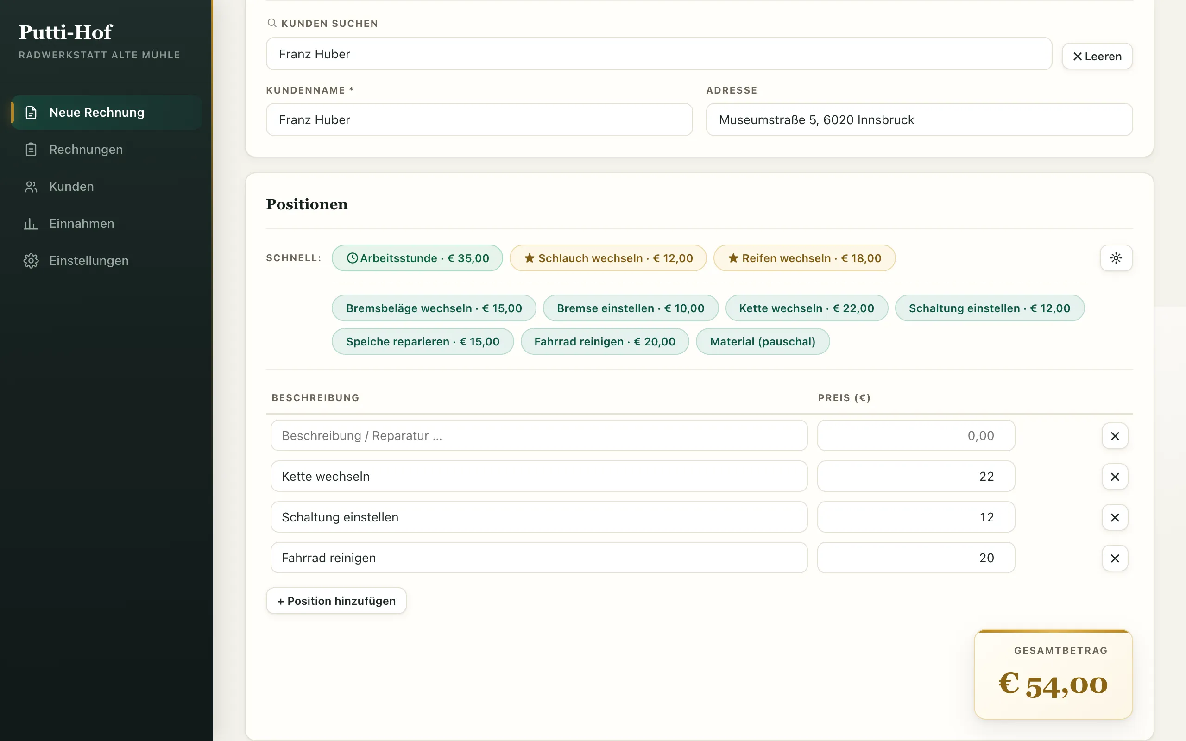Click the 0,00 price field
The width and height of the screenshot is (1186, 741).
click(915, 435)
